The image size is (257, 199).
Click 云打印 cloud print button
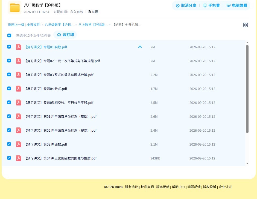(x=65, y=35)
